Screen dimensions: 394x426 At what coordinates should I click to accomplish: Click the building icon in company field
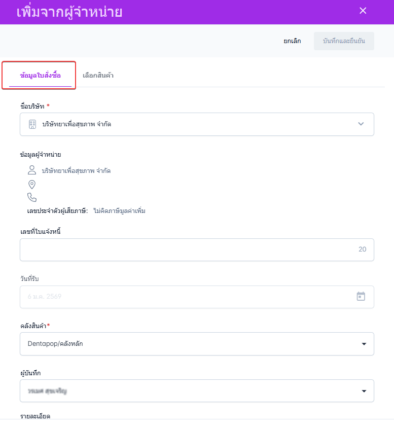[32, 124]
